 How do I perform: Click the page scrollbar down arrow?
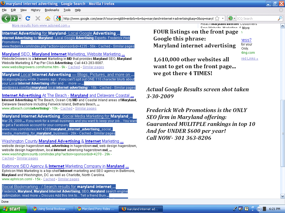coord(283,196)
